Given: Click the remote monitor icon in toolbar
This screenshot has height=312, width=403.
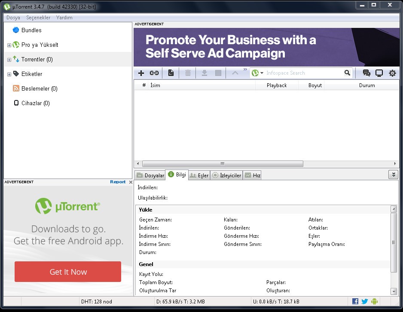Looking at the screenshot, I should tap(379, 73).
